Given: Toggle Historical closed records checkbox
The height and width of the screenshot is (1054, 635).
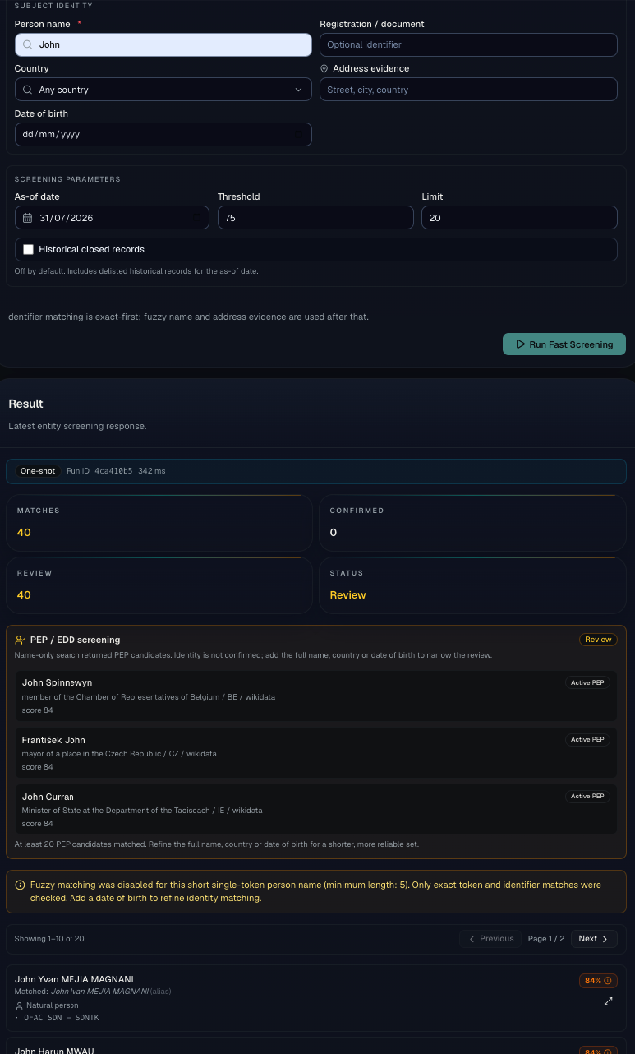Looking at the screenshot, I should 28,249.
